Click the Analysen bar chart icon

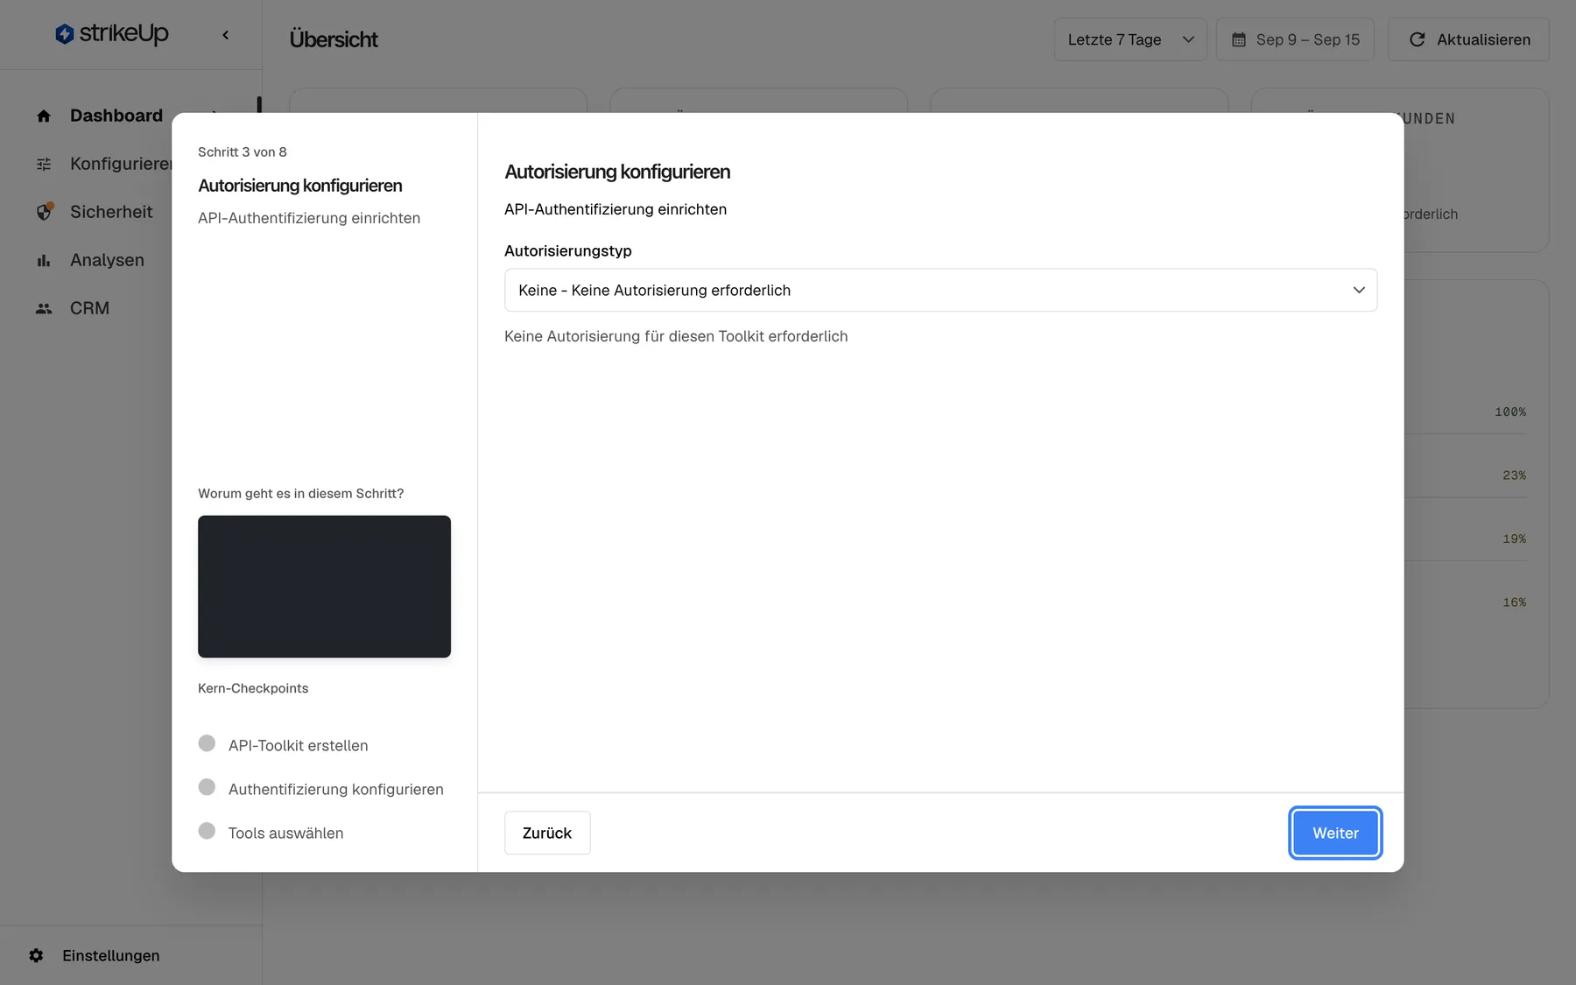[44, 260]
